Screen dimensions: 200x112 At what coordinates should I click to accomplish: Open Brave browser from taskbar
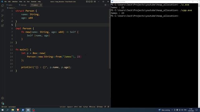click(18, 110)
